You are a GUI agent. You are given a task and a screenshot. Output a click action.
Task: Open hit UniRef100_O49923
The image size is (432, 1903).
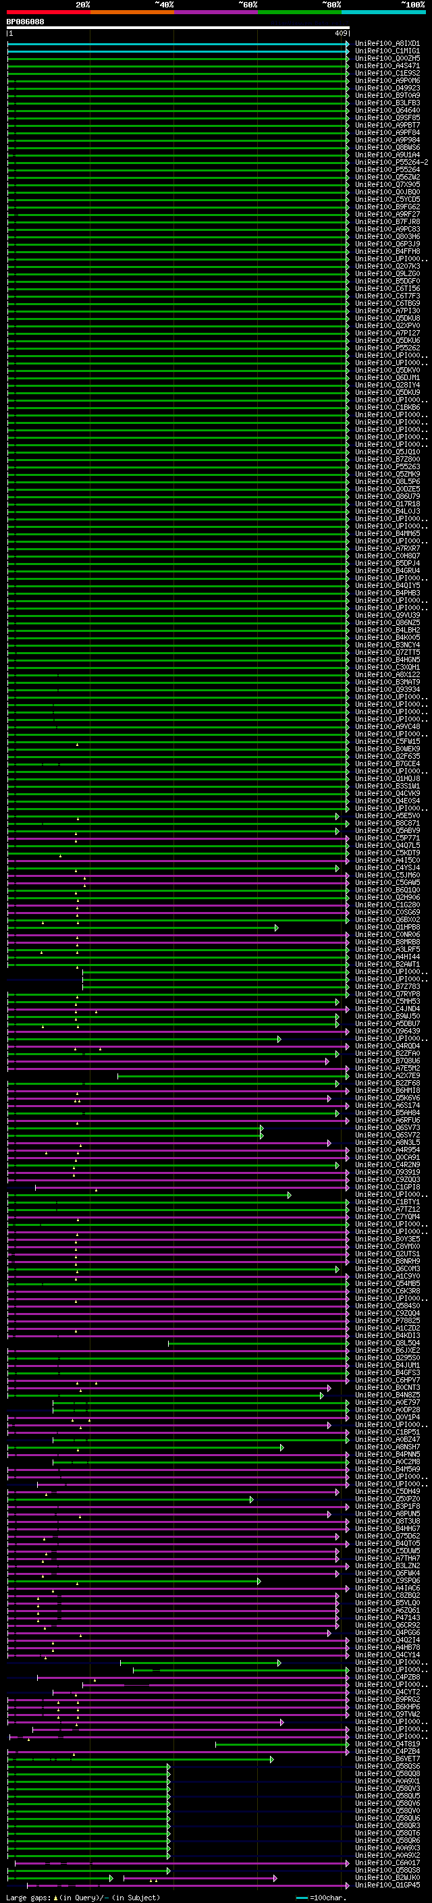click(387, 88)
